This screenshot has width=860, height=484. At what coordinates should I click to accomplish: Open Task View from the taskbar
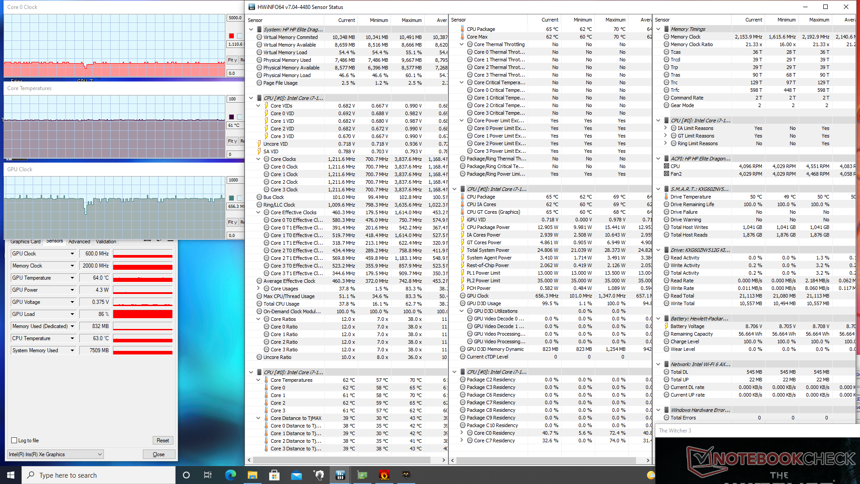click(x=207, y=475)
